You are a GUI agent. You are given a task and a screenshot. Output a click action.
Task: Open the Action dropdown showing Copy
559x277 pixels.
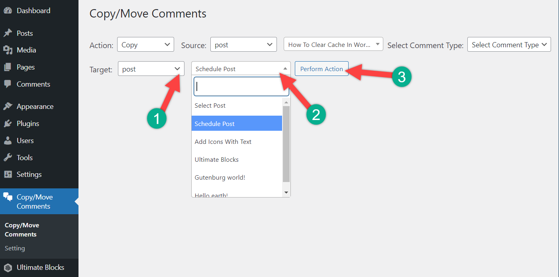tap(145, 45)
